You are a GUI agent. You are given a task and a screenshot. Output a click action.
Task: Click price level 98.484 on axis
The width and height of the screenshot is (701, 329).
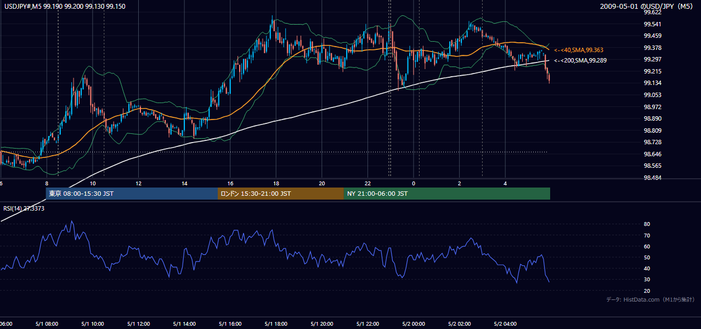point(652,178)
